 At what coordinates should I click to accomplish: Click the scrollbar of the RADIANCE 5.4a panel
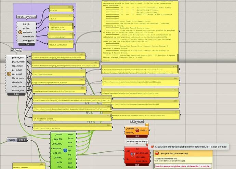tap(73, 26)
